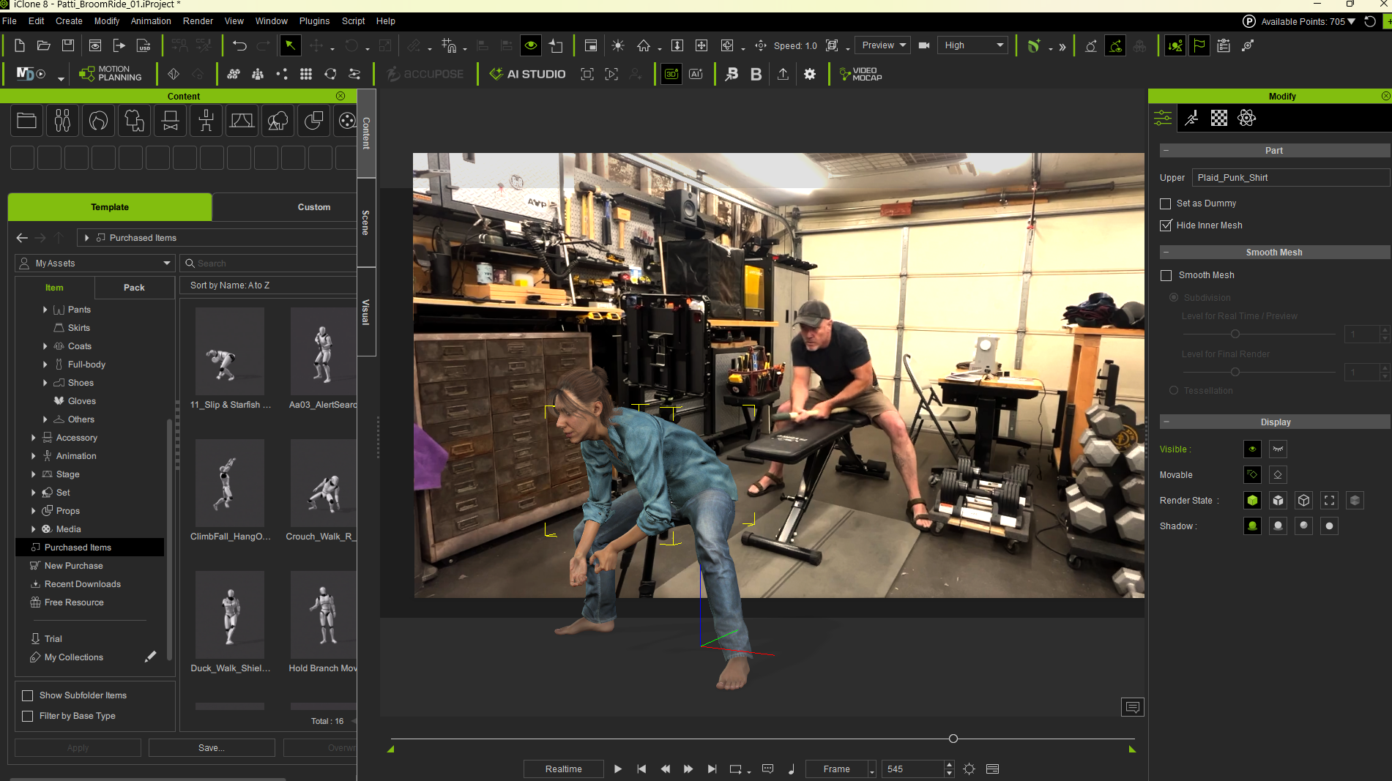Launch the AI Studio panel

tap(527, 74)
